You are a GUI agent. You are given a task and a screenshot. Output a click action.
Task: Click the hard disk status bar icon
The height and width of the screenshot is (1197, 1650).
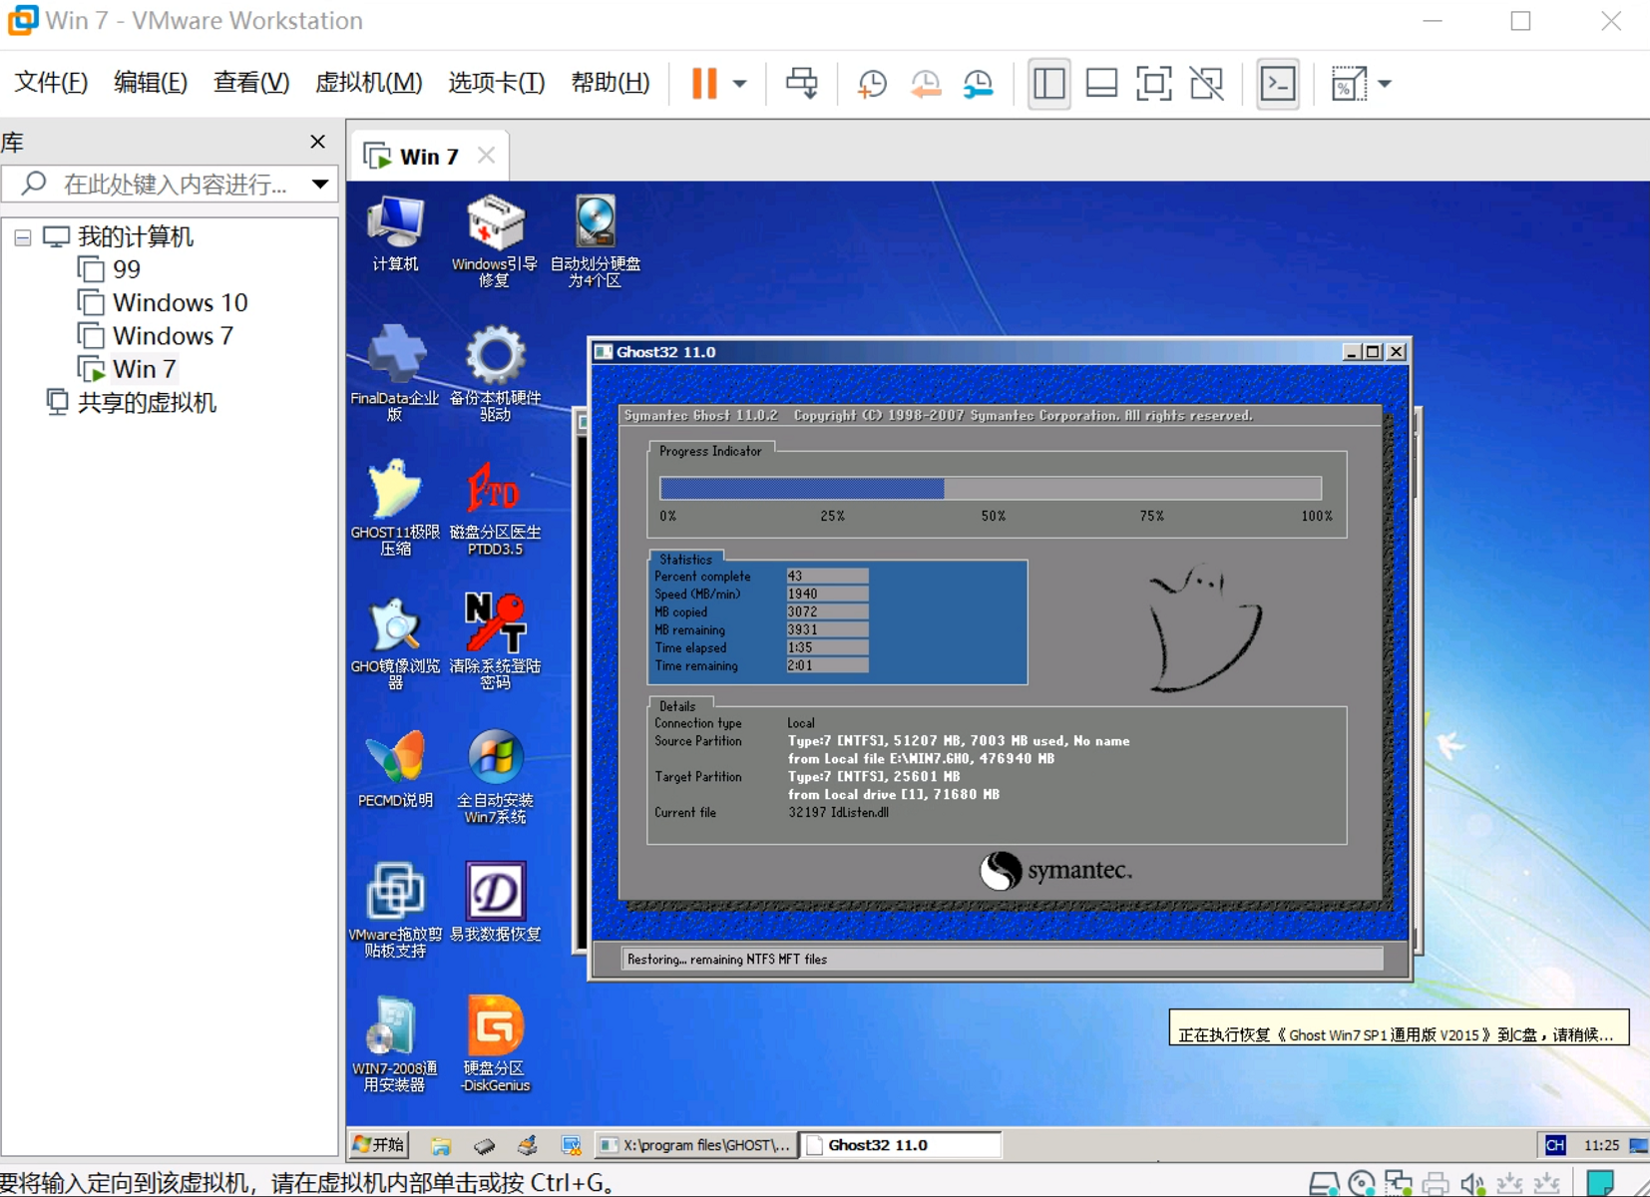[1324, 1183]
